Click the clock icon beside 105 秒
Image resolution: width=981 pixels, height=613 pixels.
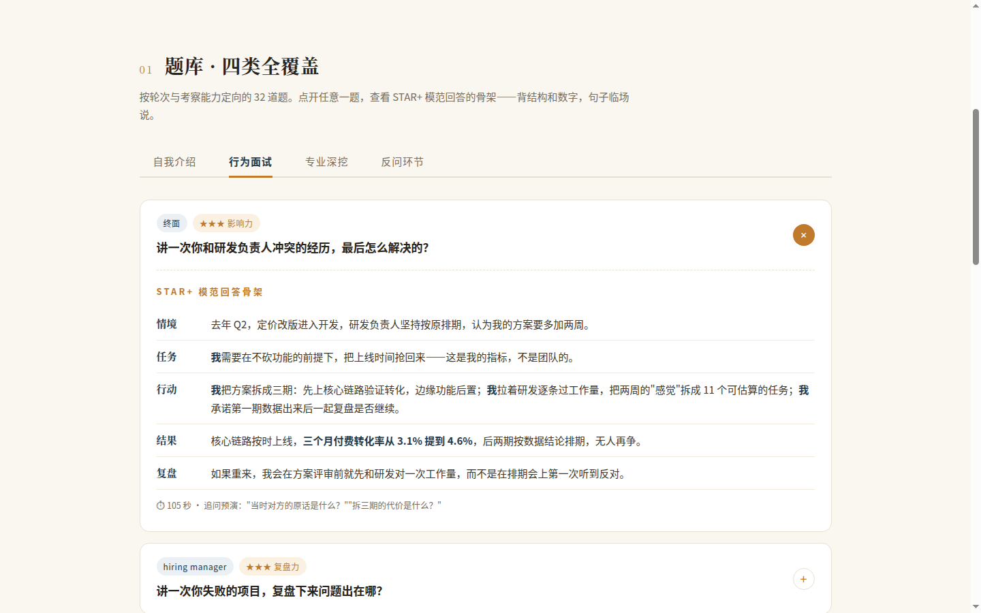tap(161, 505)
